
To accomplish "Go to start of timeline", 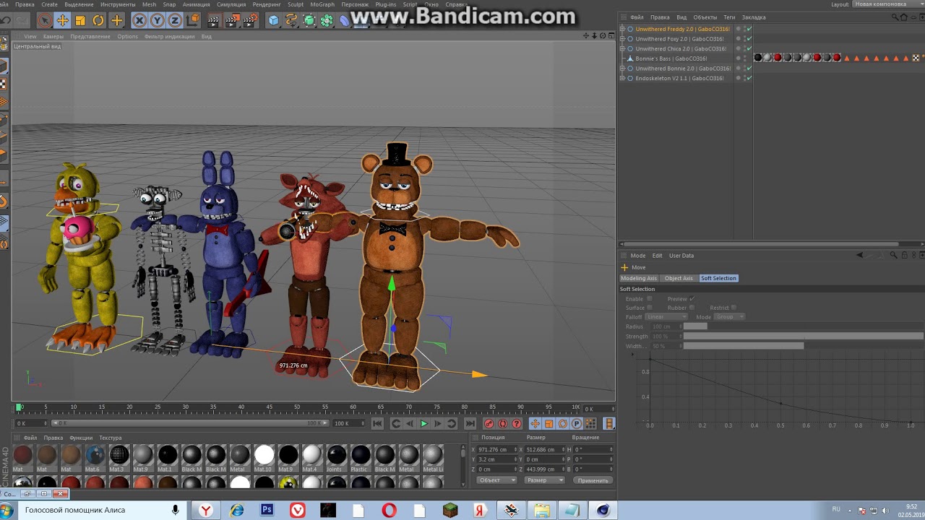I will coord(377,424).
